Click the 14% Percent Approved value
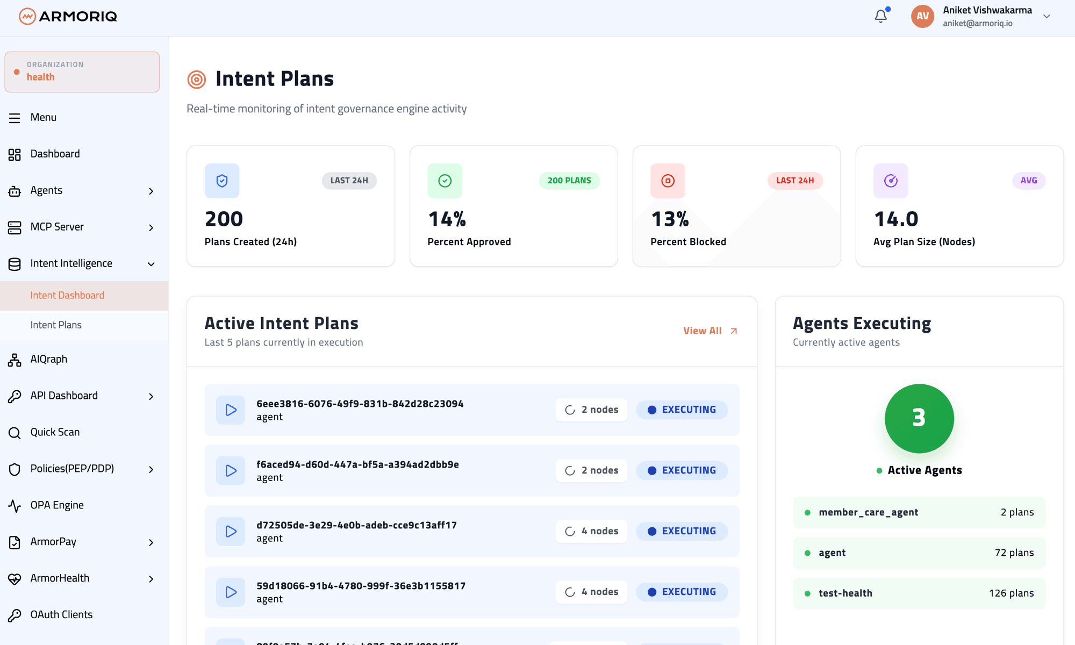The image size is (1075, 645). tap(447, 219)
